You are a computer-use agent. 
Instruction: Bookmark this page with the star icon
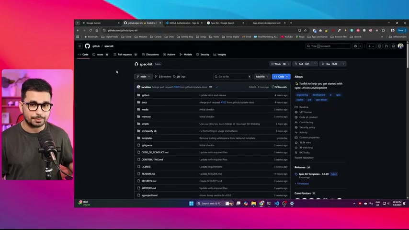(305, 30)
